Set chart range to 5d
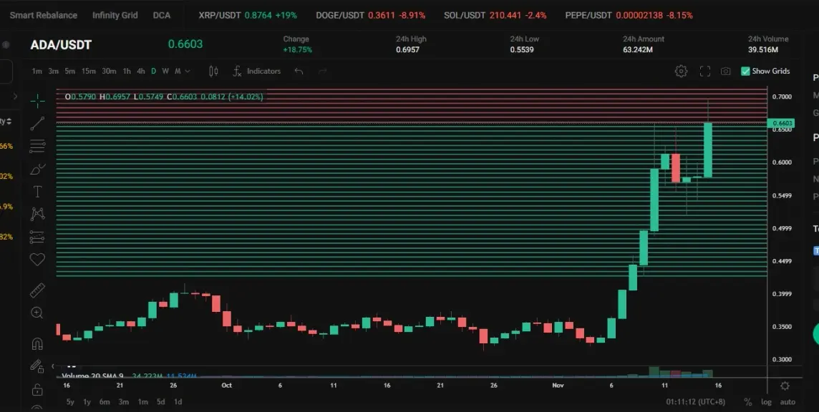The image size is (819, 412). click(161, 401)
